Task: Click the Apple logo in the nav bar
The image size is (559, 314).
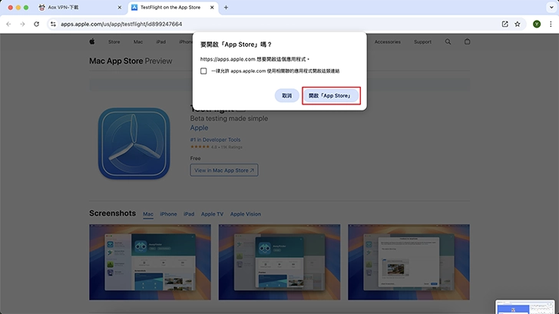Action: point(91,42)
